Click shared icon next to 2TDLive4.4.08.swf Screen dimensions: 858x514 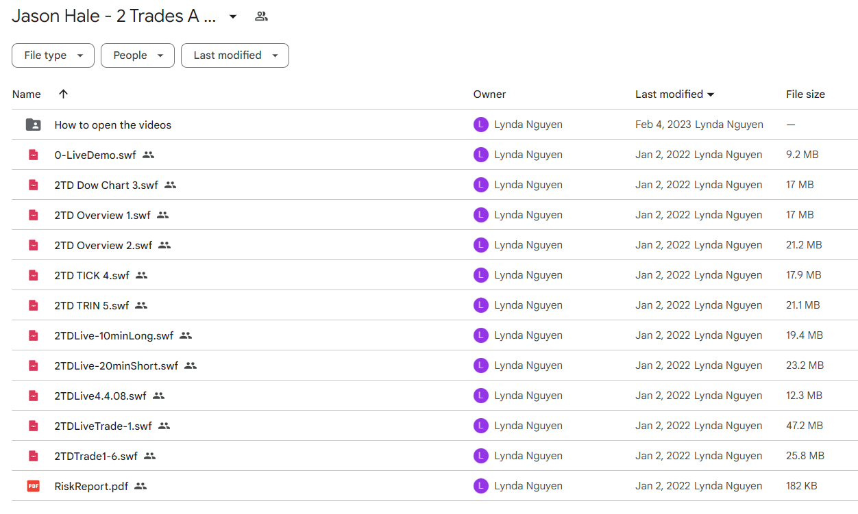click(158, 396)
